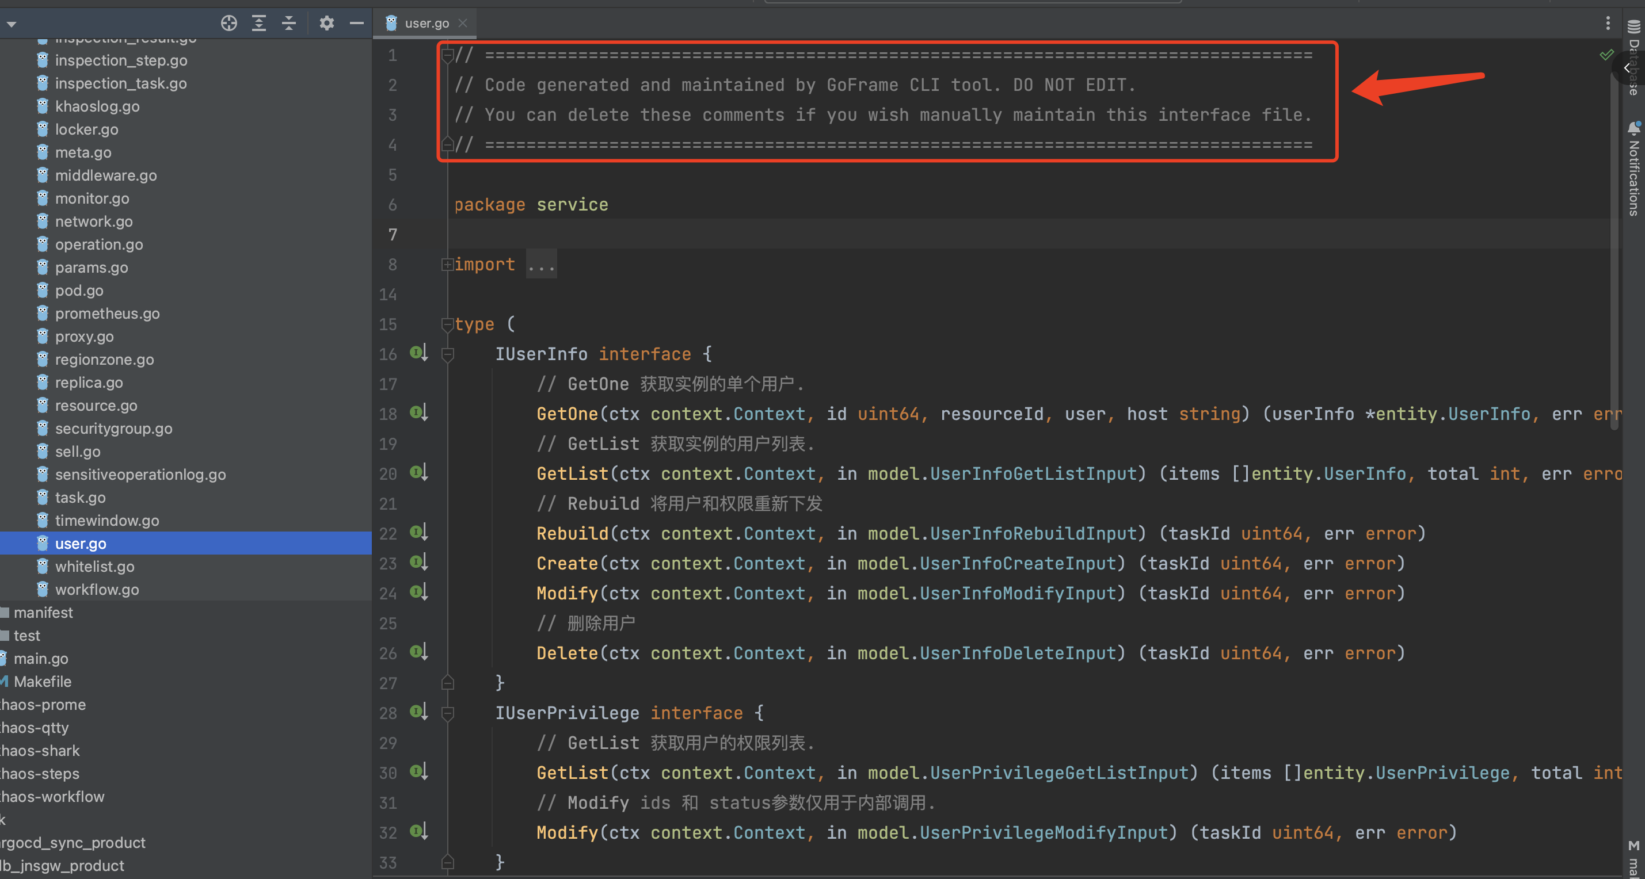Click the expand all icon in project toolbar
Viewport: 1645px width, 879px height.
coord(258,24)
